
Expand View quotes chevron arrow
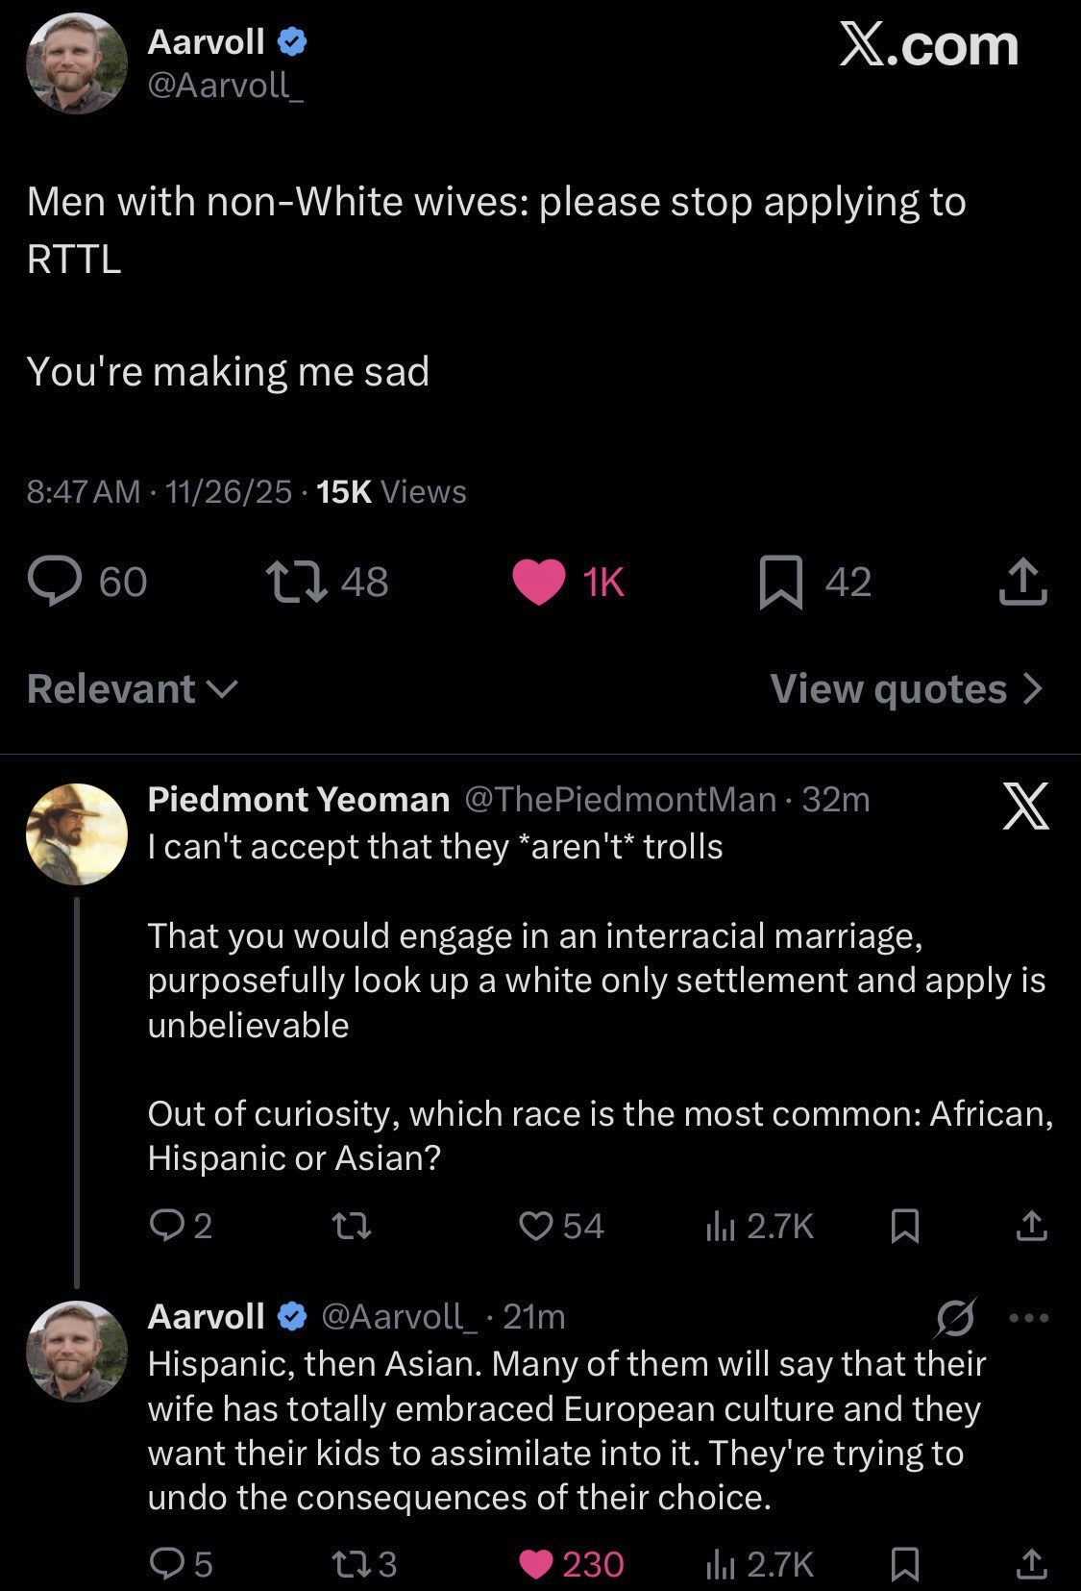click(1033, 688)
